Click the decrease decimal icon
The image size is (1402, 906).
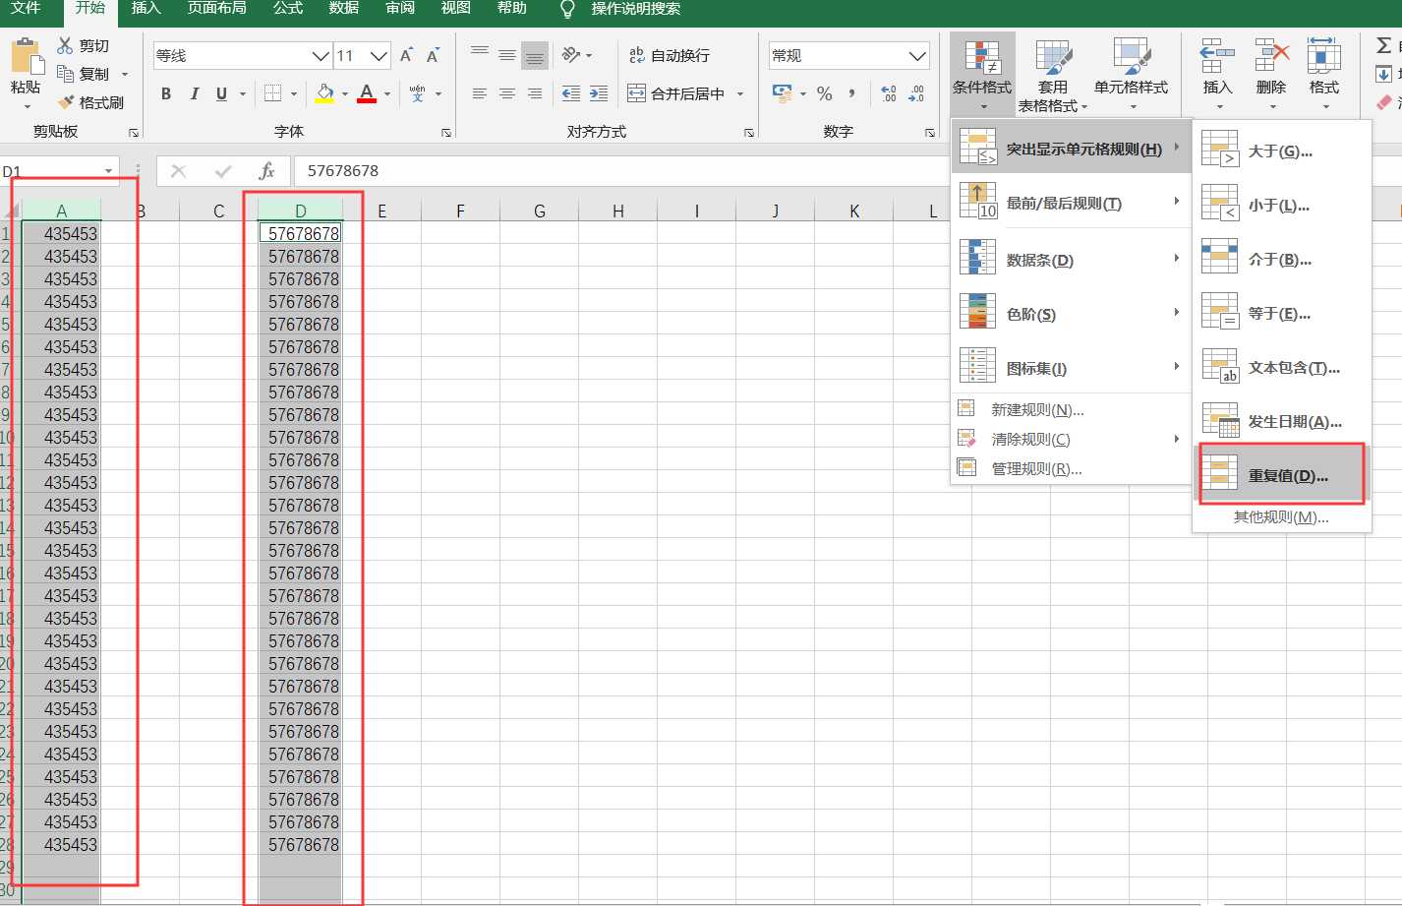[x=916, y=93]
